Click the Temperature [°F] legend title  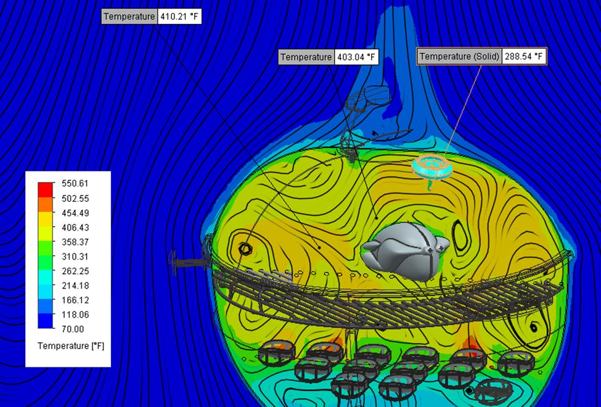click(x=70, y=346)
